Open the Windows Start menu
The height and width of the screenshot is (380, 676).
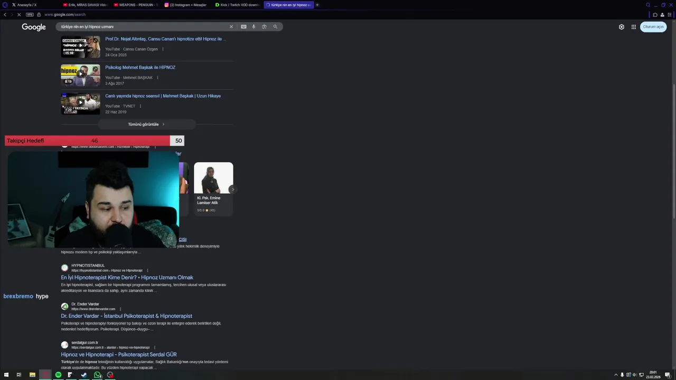coord(6,375)
